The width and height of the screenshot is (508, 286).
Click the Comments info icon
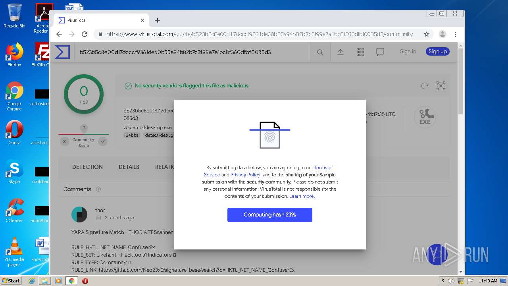pos(98,189)
